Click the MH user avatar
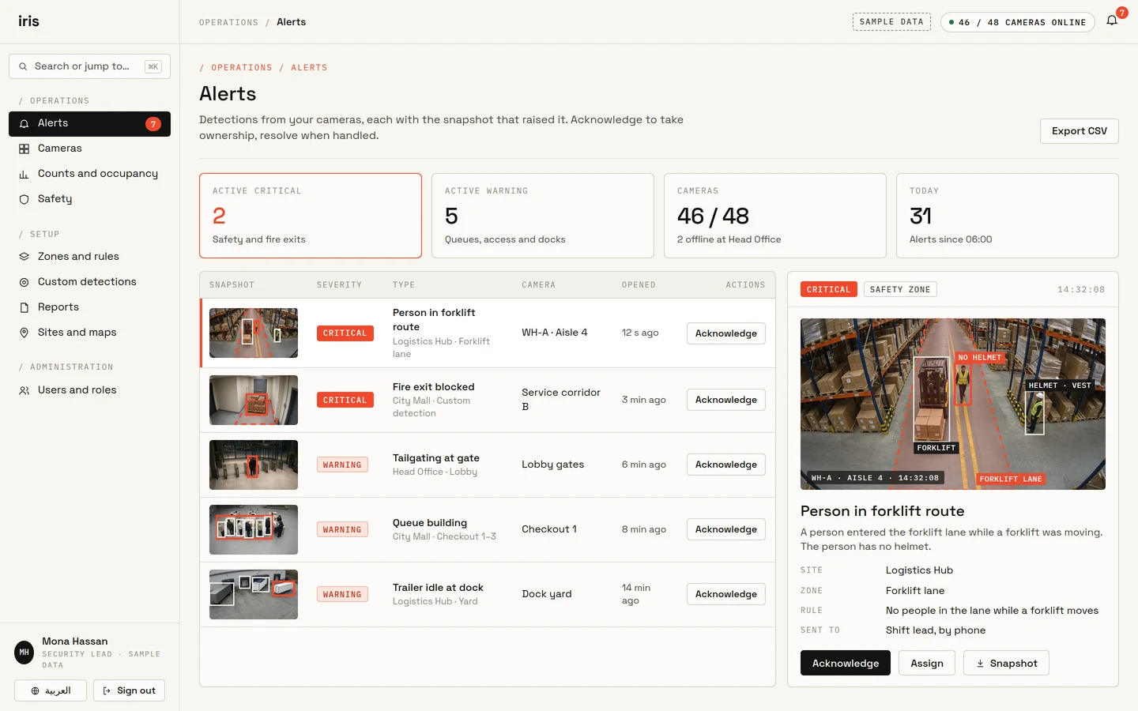The image size is (1138, 711). (24, 653)
